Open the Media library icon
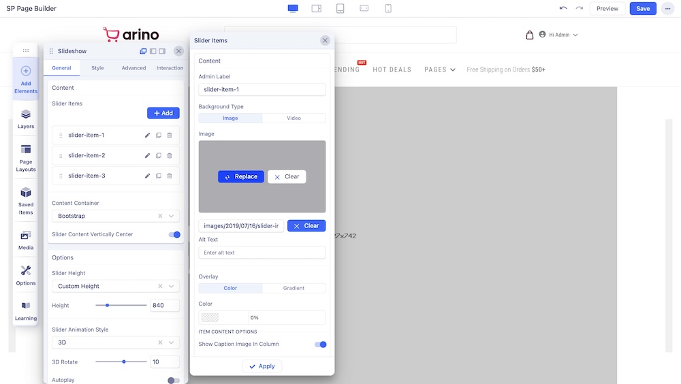The height and width of the screenshot is (384, 681). [x=26, y=240]
